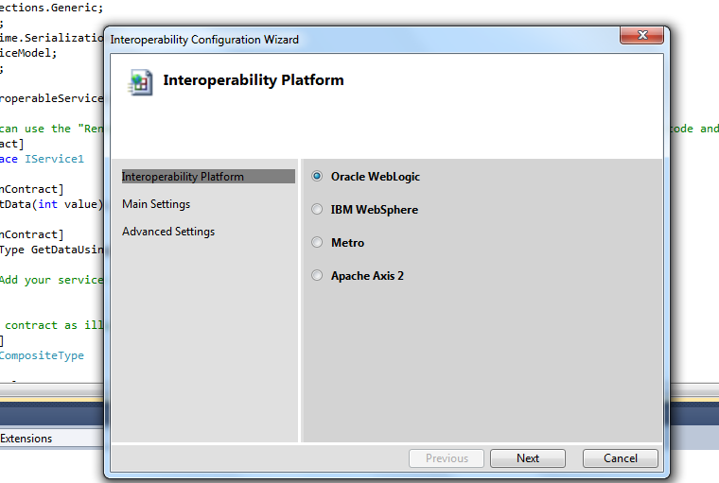
Task: Go to the Main Settings step
Action: click(156, 204)
